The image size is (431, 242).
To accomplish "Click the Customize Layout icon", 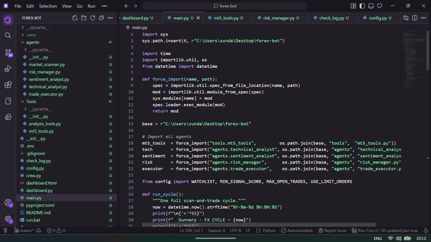I will point(353,6).
